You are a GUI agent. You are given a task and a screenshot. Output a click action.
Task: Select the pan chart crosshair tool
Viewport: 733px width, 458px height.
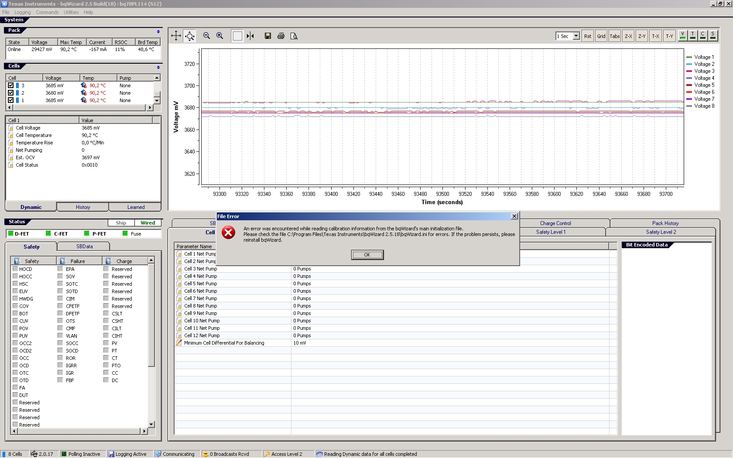tap(176, 36)
